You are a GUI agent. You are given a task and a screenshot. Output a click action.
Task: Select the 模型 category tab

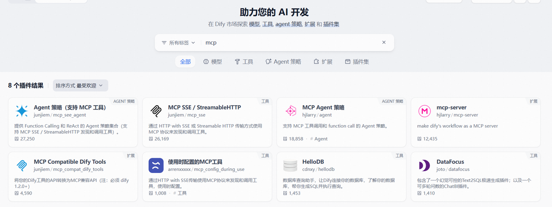coord(213,62)
